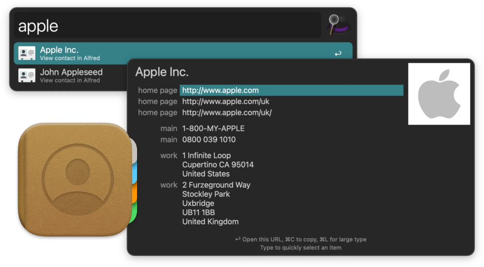Click the Alfred hat magnifier icon
Image resolution: width=484 pixels, height=267 pixels.
click(x=338, y=24)
